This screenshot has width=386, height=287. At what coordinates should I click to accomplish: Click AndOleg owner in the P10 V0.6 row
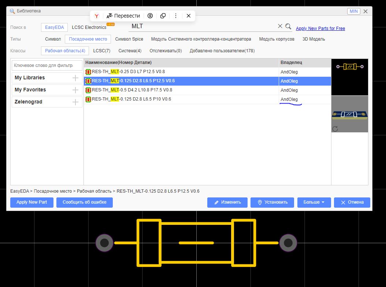click(x=289, y=99)
